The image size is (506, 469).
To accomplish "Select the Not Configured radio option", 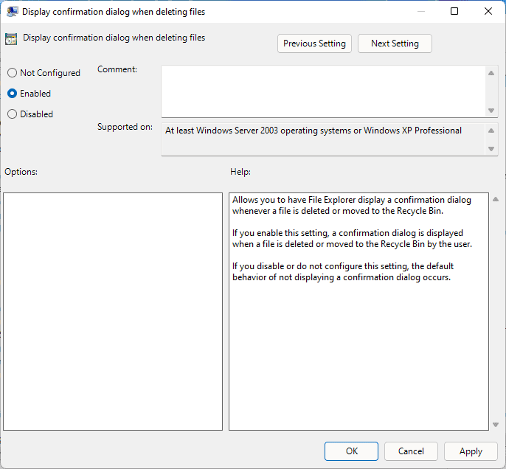I will pyautogui.click(x=44, y=73).
